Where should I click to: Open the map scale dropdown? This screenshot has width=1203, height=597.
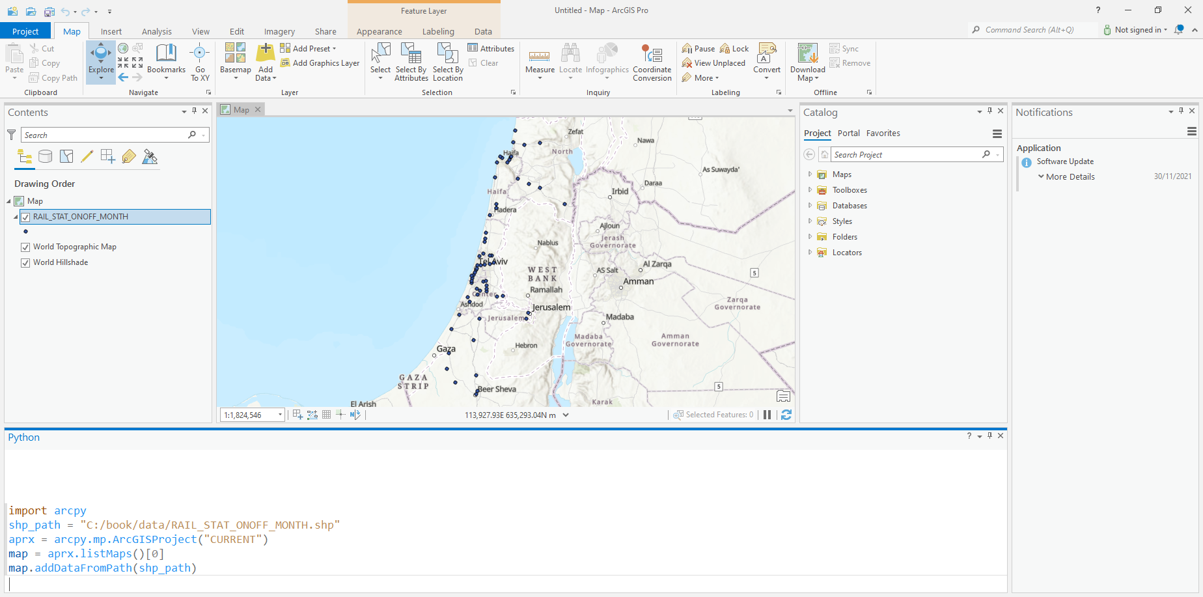[x=280, y=415]
